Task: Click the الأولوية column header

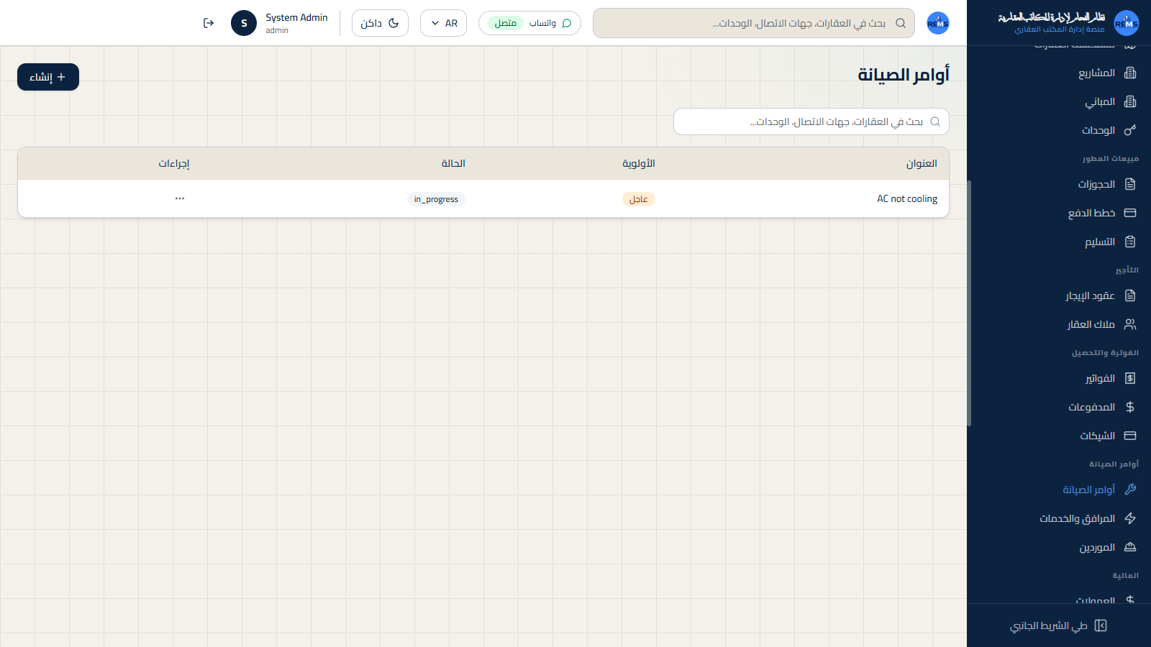Action: tap(639, 163)
